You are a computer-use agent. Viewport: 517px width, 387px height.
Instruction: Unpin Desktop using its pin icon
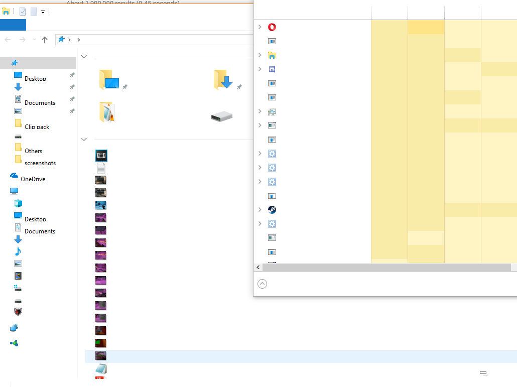pyautogui.click(x=72, y=75)
